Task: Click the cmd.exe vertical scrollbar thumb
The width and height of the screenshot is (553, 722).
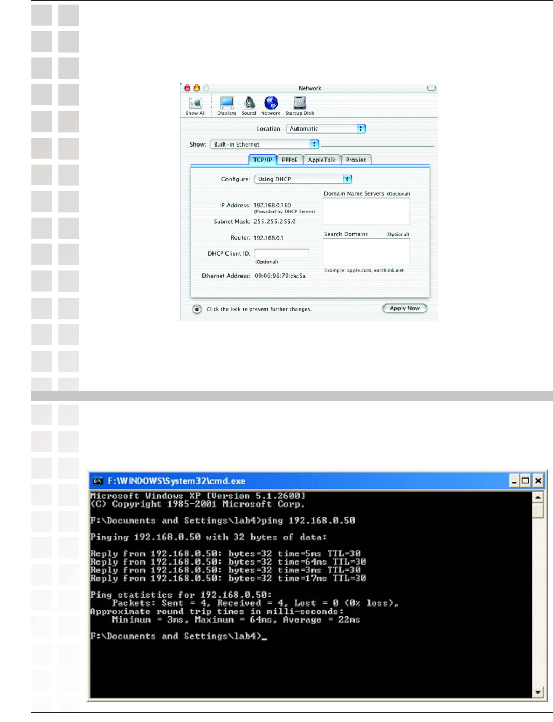Action: pyautogui.click(x=537, y=510)
